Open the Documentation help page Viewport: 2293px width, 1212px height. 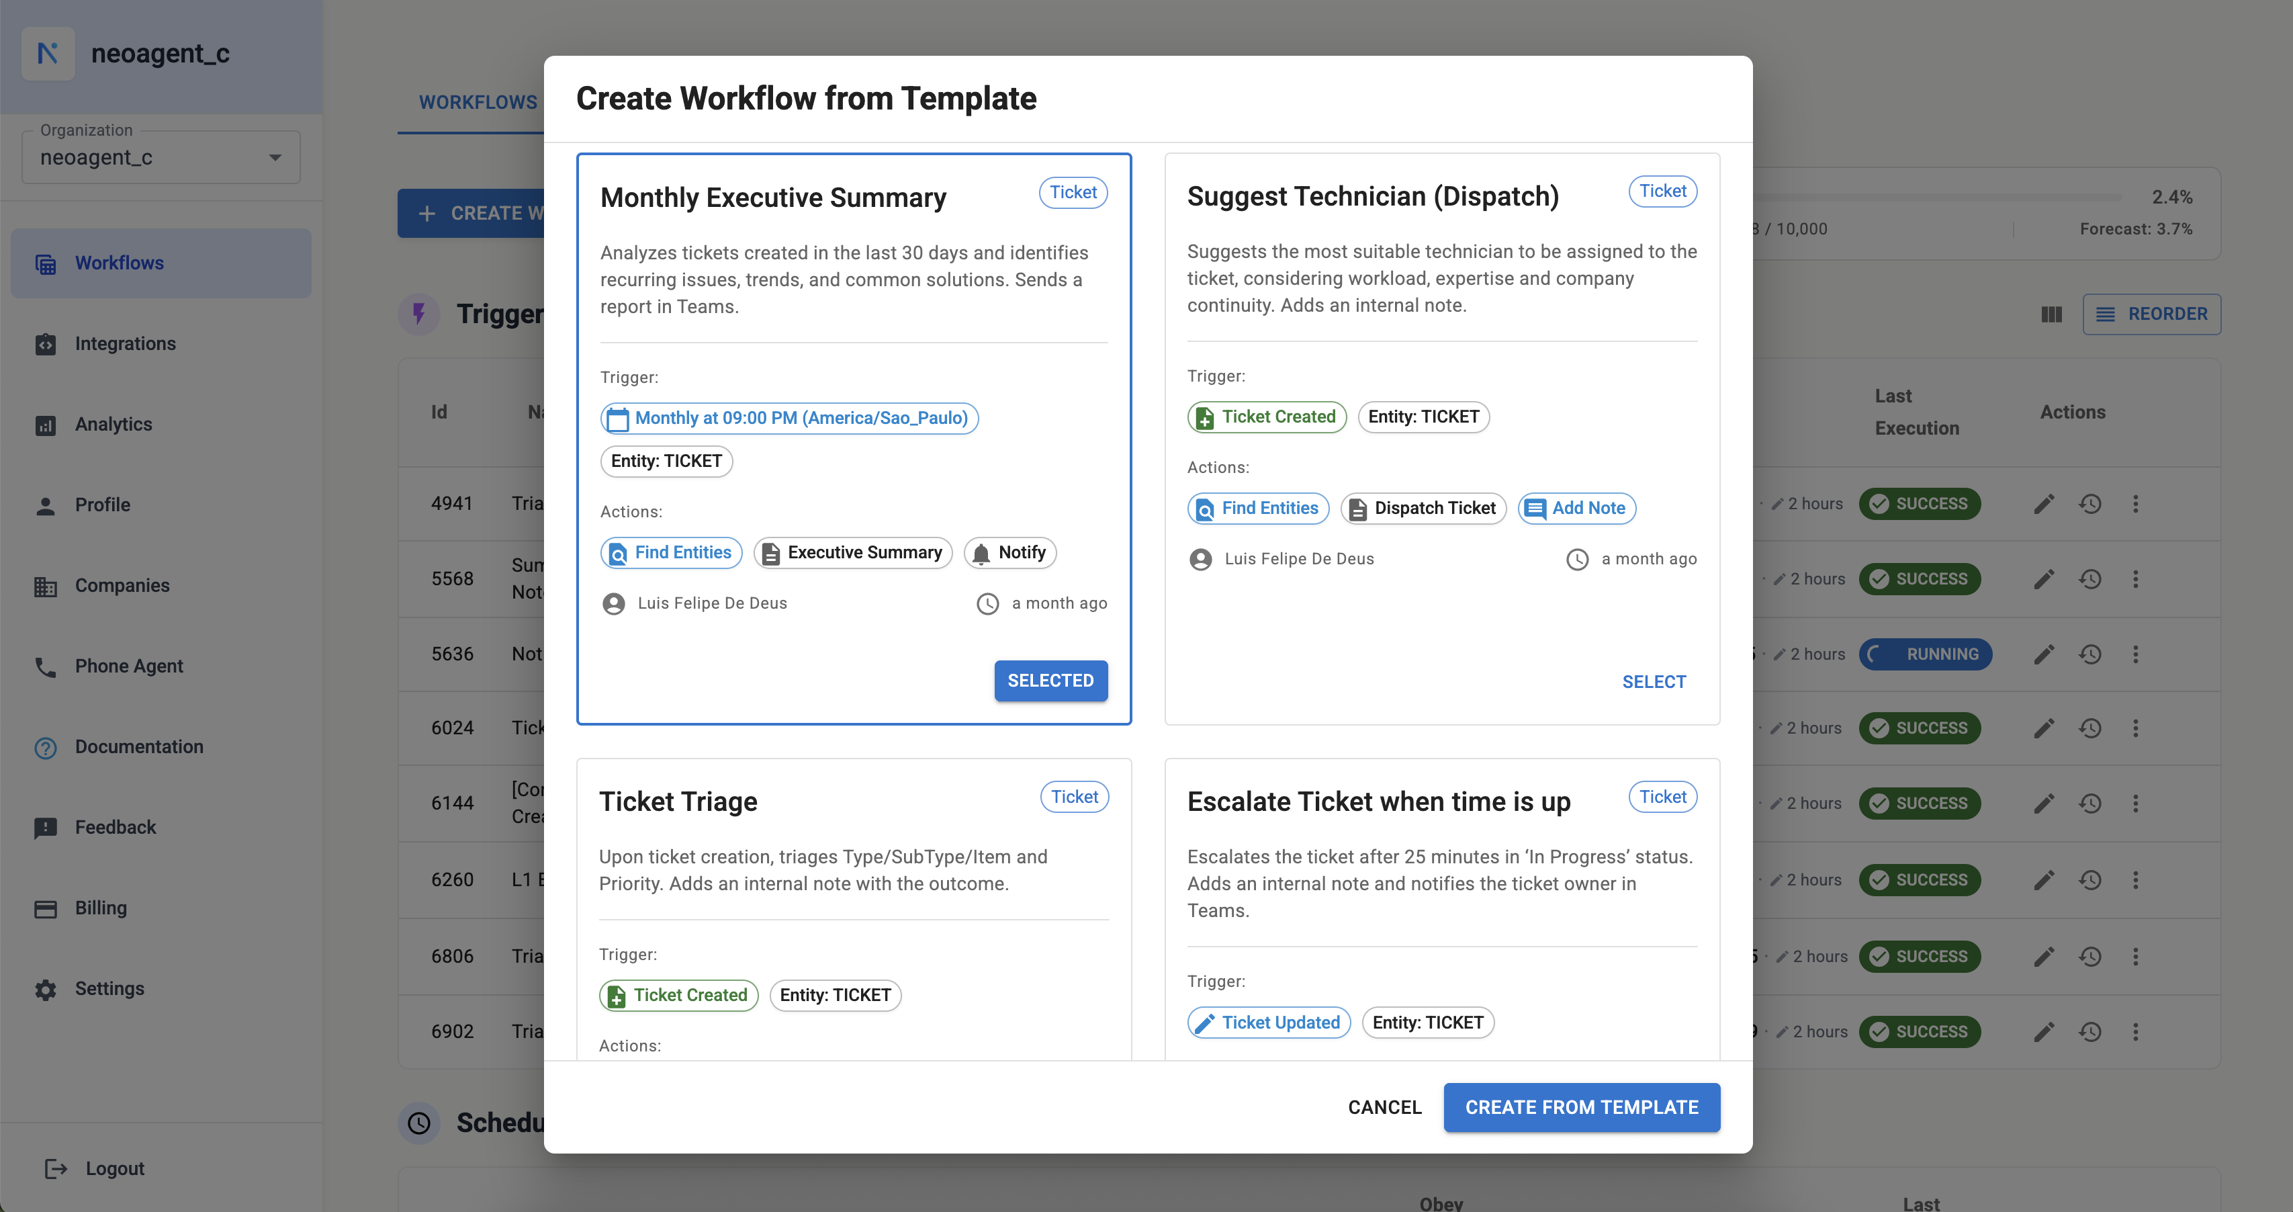point(139,747)
